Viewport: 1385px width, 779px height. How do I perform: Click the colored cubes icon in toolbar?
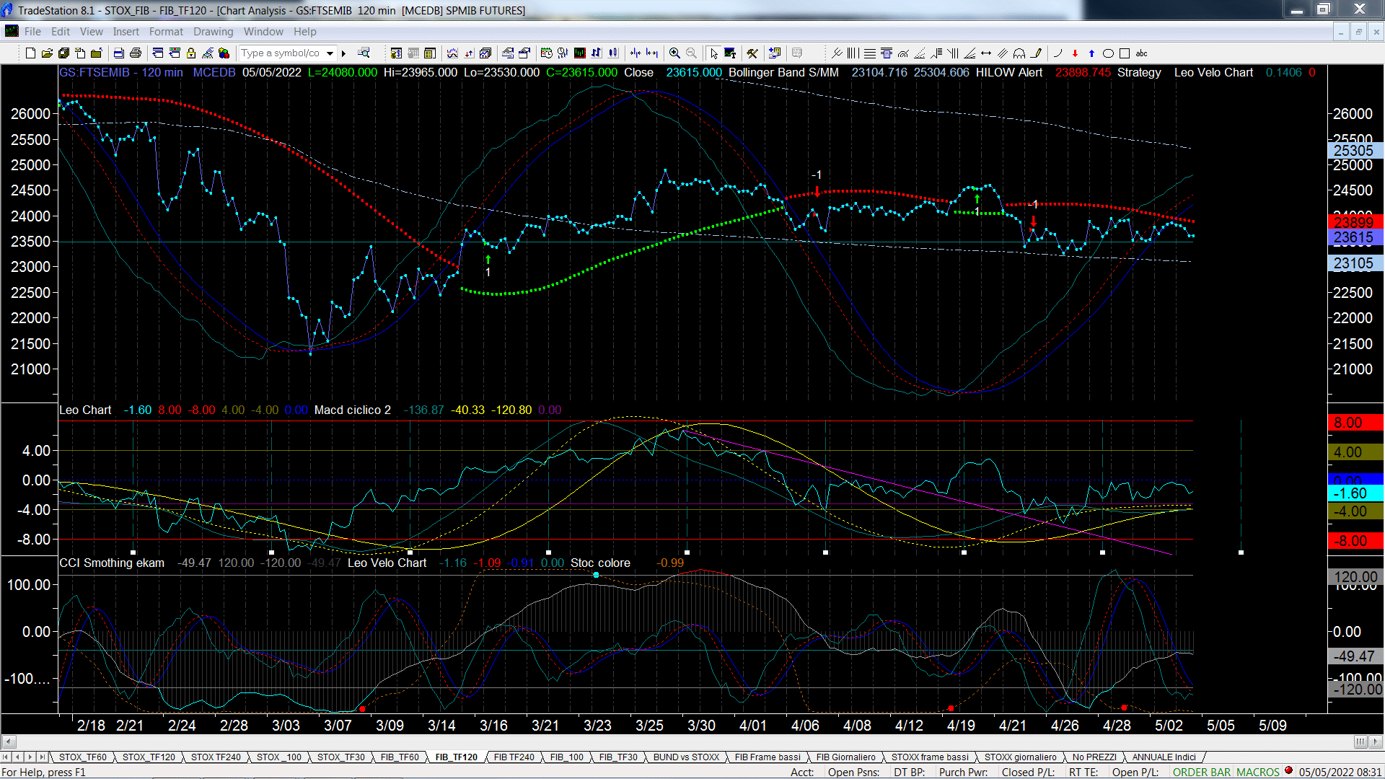tap(224, 53)
